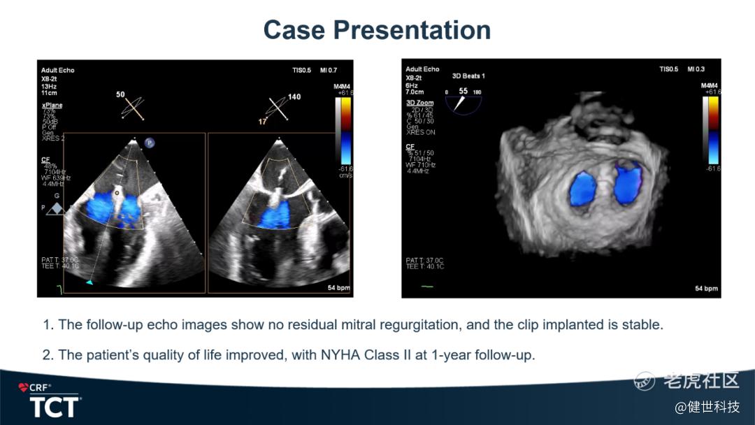Click the blue circled P marker
This screenshot has height=425, width=755.
(150, 143)
